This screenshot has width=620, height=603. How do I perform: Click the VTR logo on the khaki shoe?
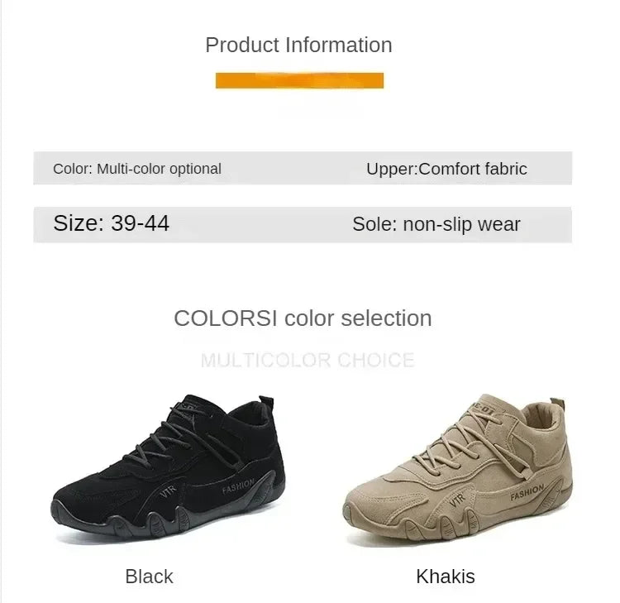coord(455,500)
